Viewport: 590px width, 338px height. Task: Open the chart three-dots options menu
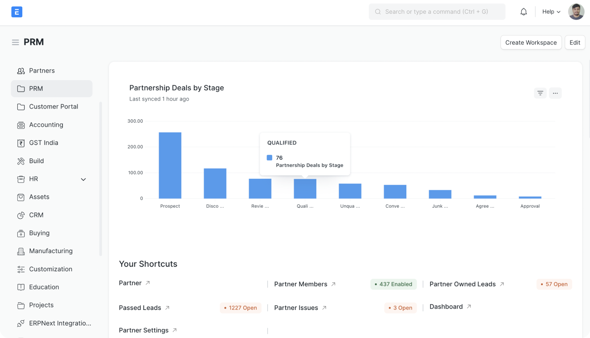[555, 93]
